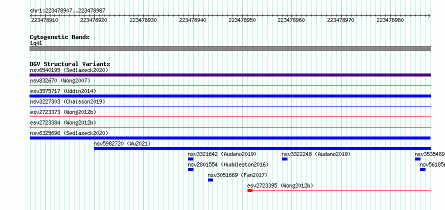This screenshot has height=210, width=445.
Task: Click the 1q41 band label
Action: (x=36, y=43)
